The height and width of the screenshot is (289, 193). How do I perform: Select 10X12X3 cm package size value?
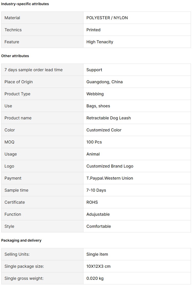tap(98, 266)
